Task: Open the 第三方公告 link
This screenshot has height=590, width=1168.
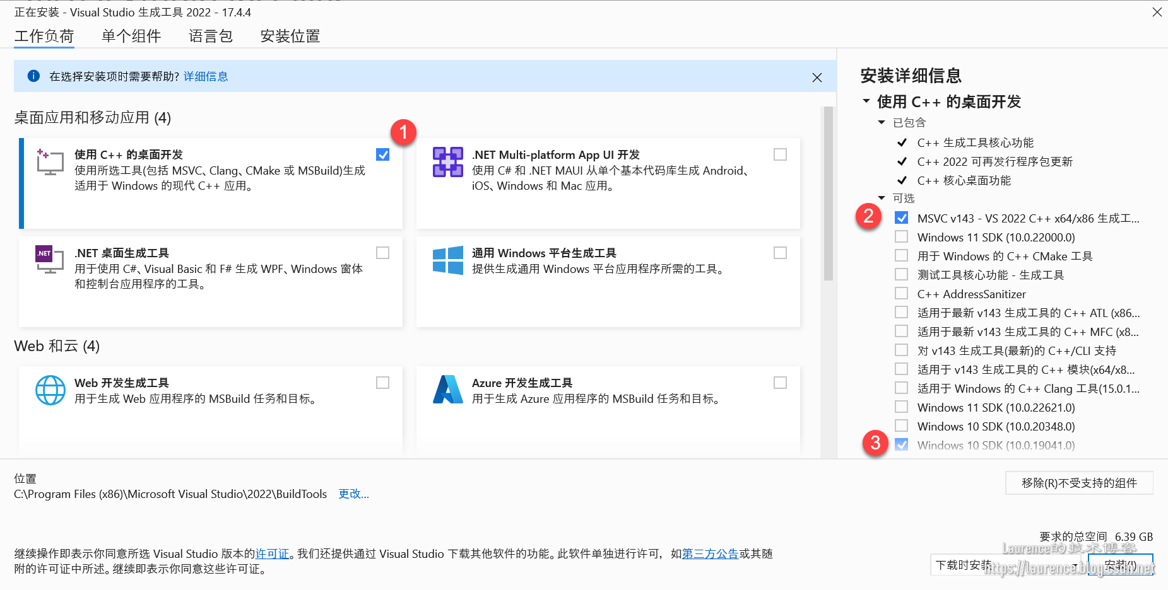Action: 710,553
